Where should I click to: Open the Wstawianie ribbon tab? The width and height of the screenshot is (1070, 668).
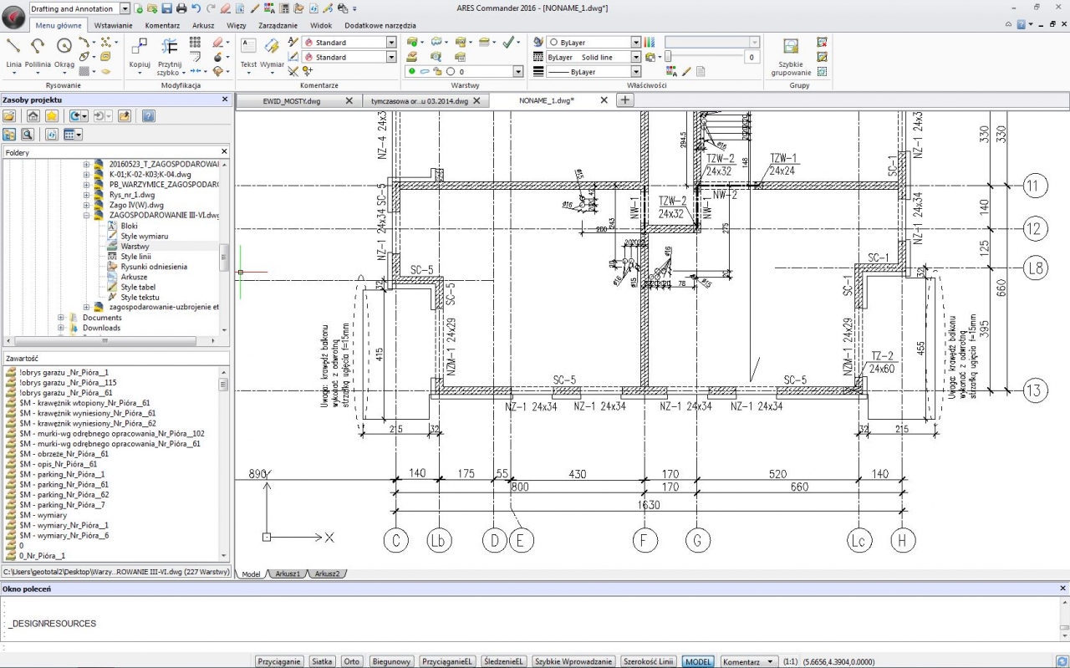click(113, 26)
